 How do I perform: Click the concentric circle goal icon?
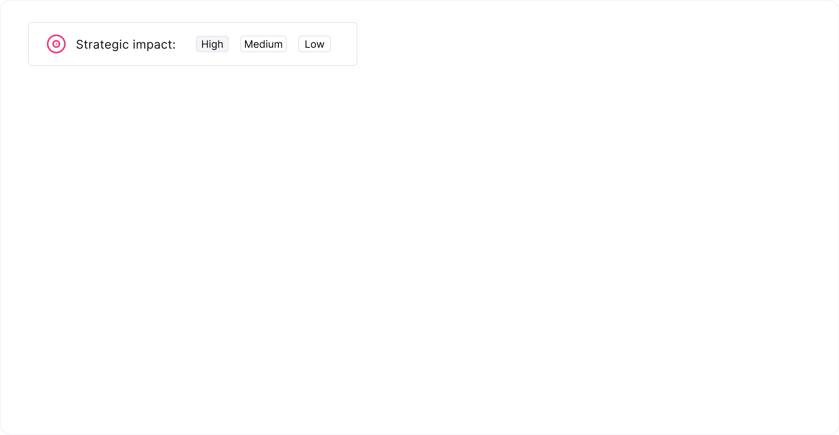point(56,44)
